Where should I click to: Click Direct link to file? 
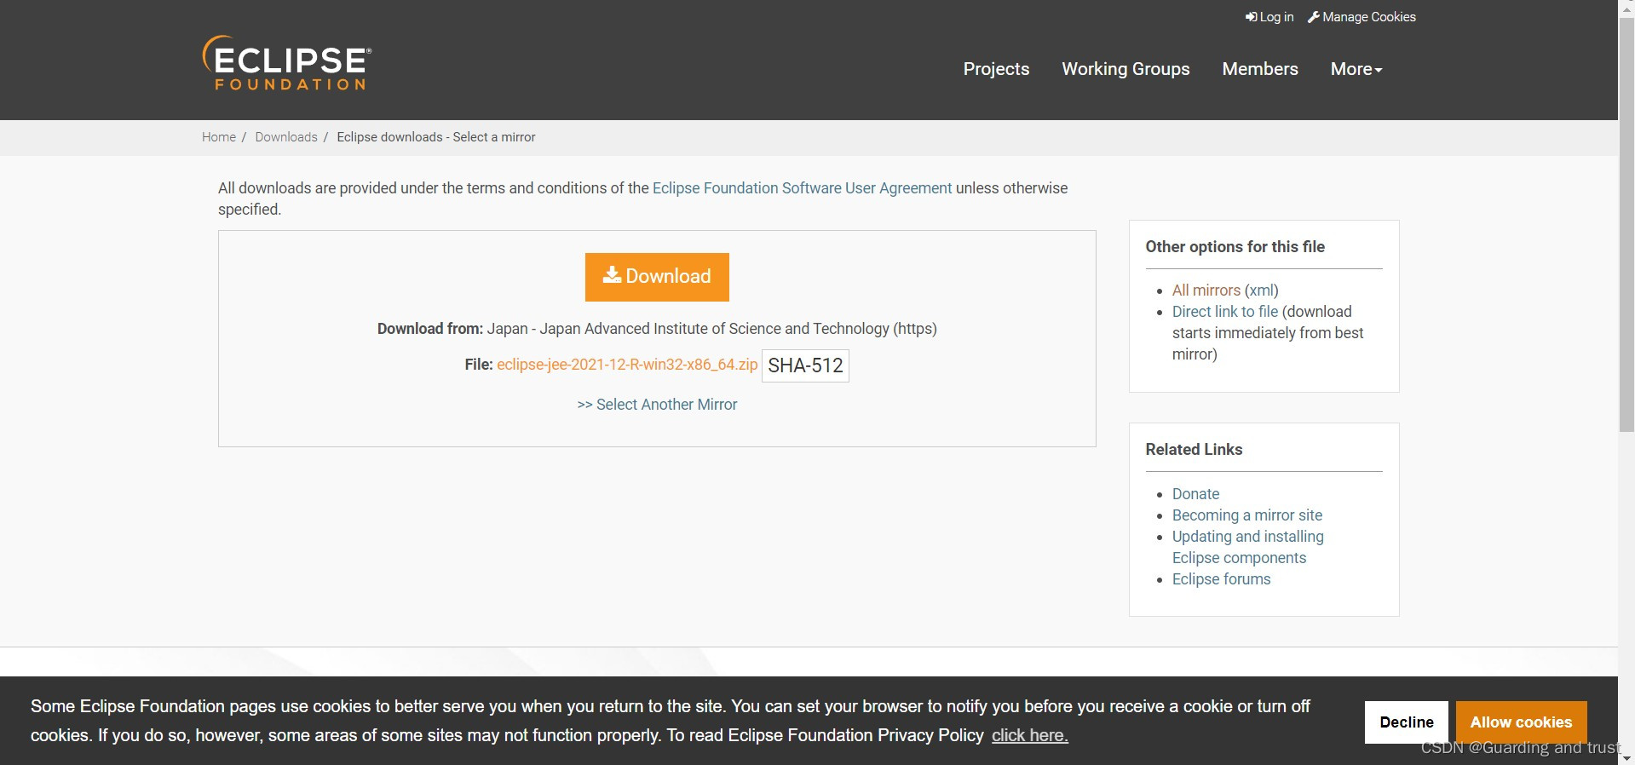(x=1225, y=312)
